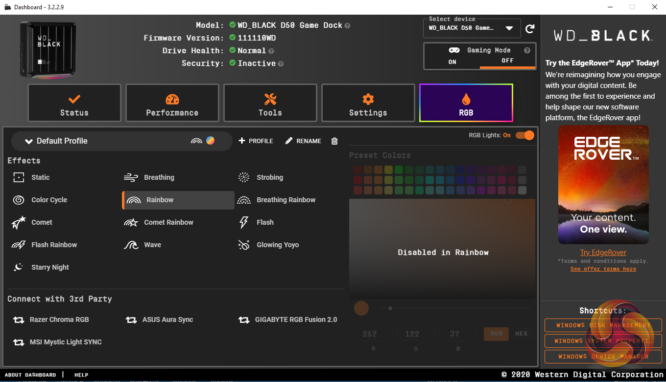Turn Gaming Mode ON
This screenshot has width=666, height=382.
click(x=452, y=62)
